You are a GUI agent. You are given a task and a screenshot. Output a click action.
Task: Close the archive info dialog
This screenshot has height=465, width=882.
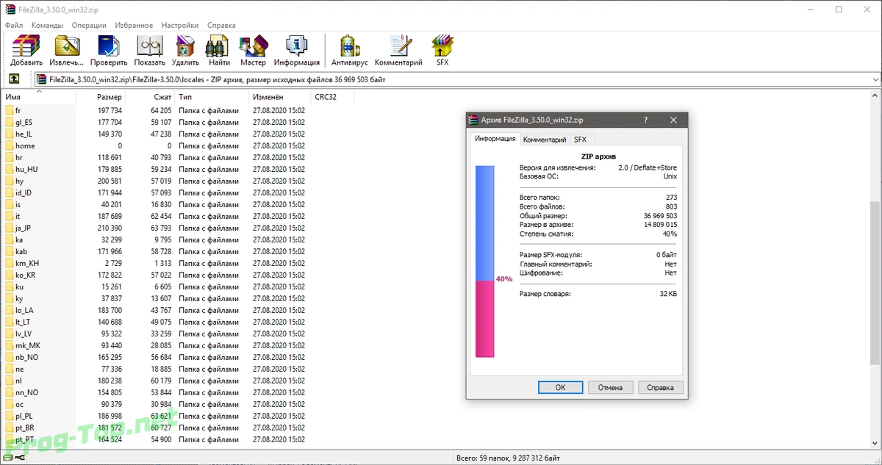673,120
